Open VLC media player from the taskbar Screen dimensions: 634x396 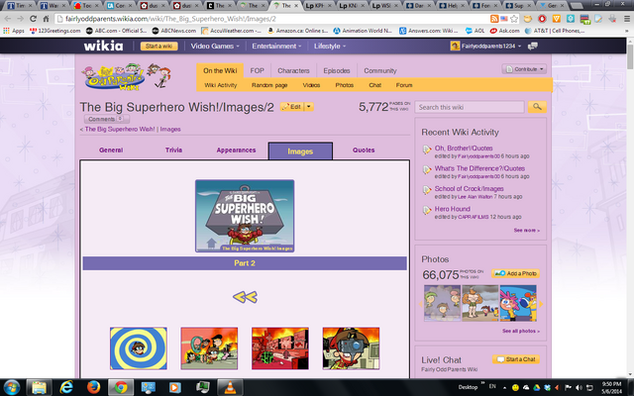pyautogui.click(x=230, y=387)
